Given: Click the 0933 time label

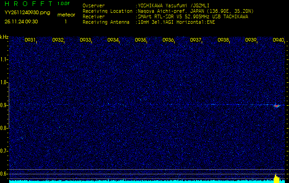Looking at the screenshot, I should pos(85,40).
